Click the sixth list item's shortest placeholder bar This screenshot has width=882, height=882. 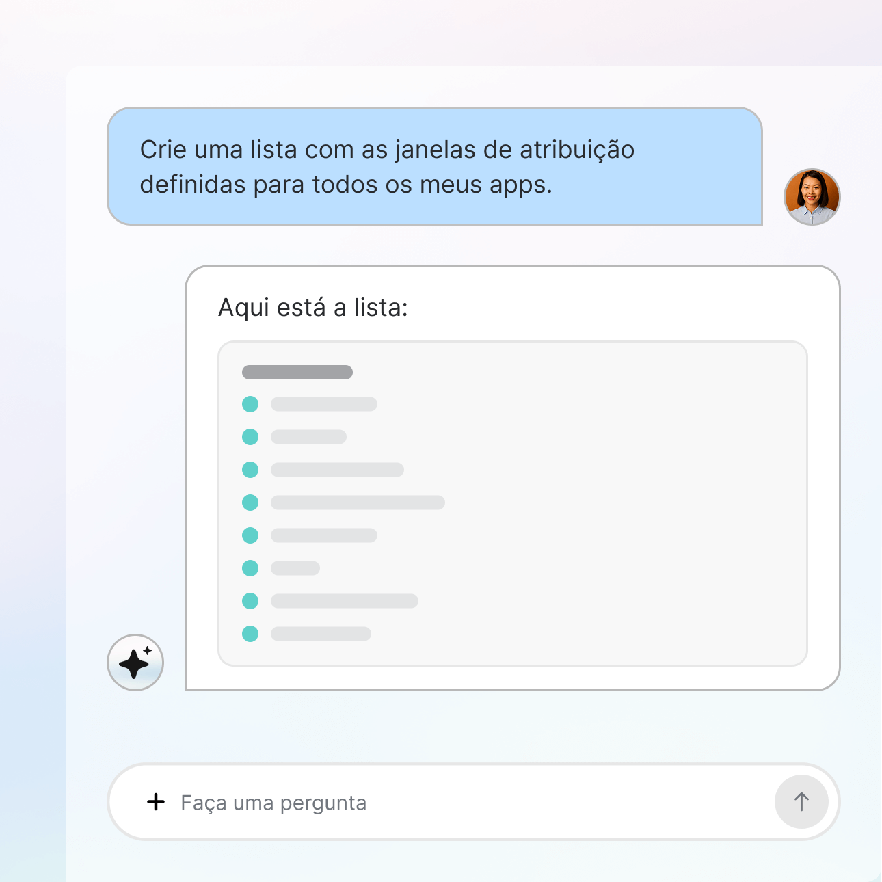[295, 568]
